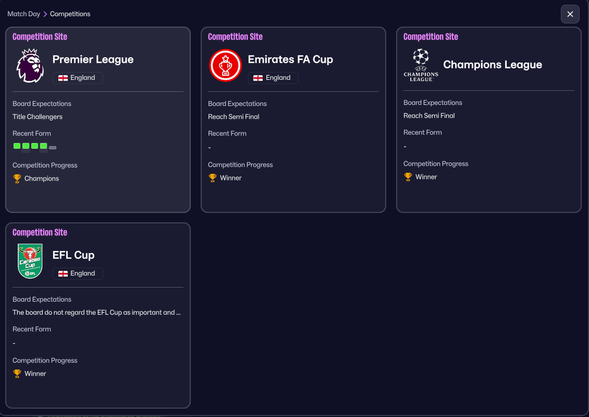Click the Emirates FA Cup logo
Screen dimensions: 589x417
[x=225, y=65]
